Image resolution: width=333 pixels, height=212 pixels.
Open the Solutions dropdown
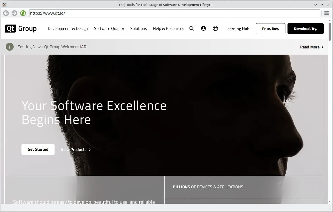[x=139, y=29]
